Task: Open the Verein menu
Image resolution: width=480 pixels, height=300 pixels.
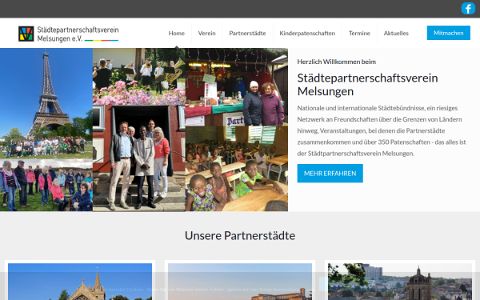Action: click(x=206, y=33)
